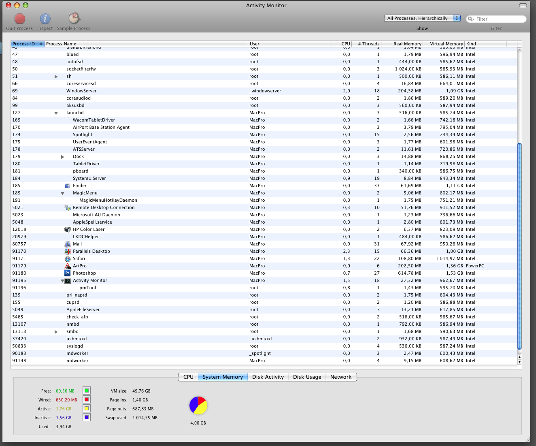Expand the sh process disclosure triangle
The height and width of the screenshot is (446, 536).
point(56,76)
